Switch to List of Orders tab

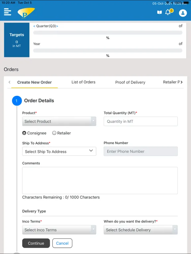[x=84, y=82]
